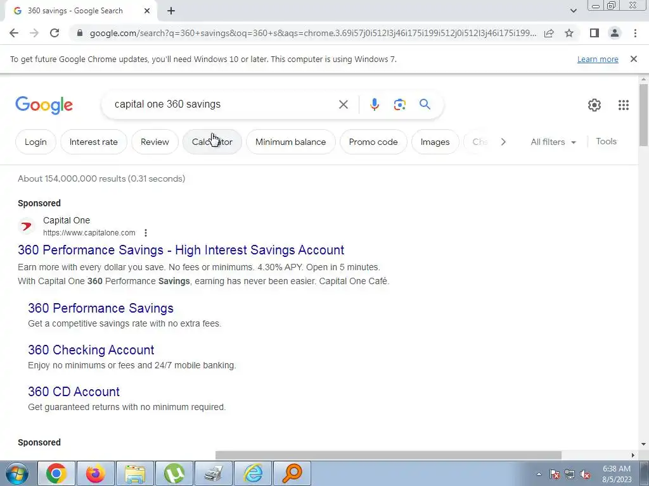This screenshot has height=486, width=649.
Task: Click the address bar URL
Action: pyautogui.click(x=312, y=33)
